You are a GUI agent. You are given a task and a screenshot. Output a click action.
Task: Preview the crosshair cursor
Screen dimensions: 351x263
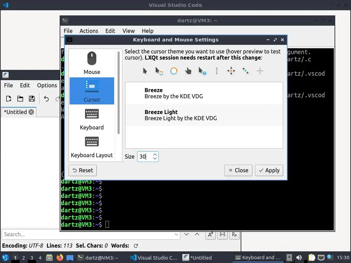pos(260,71)
